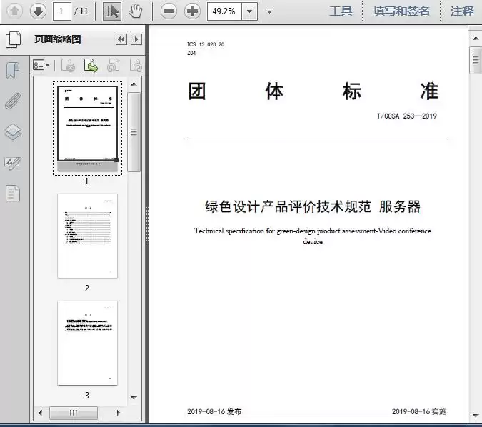The image size is (482, 427).
Task: Open thumbnail options menu dropdown
Action: (x=41, y=65)
